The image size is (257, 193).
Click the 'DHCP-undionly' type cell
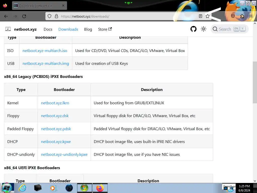pos(21,155)
